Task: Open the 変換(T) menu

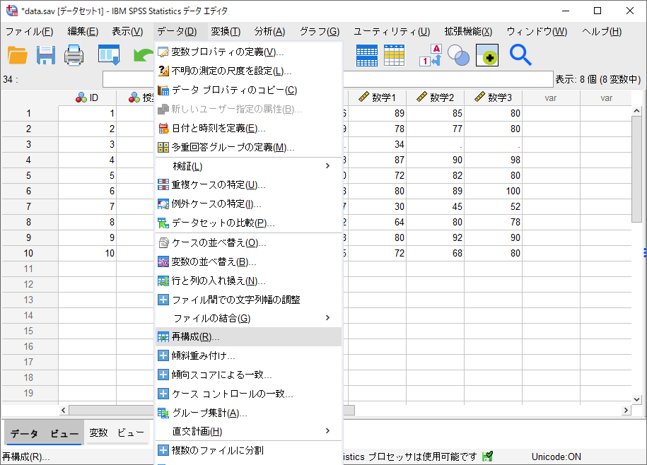Action: (226, 32)
